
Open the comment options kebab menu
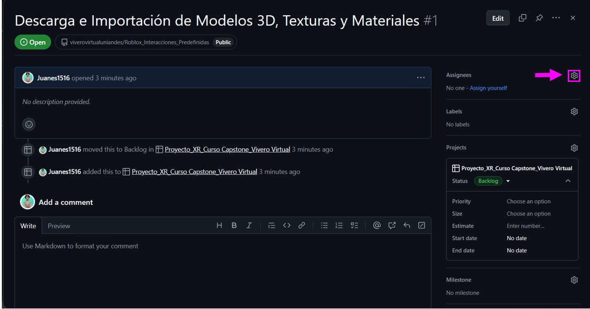(421, 78)
